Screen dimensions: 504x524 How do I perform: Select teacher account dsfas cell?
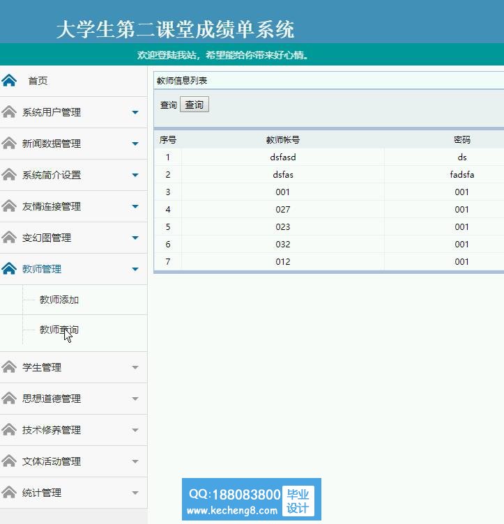283,174
